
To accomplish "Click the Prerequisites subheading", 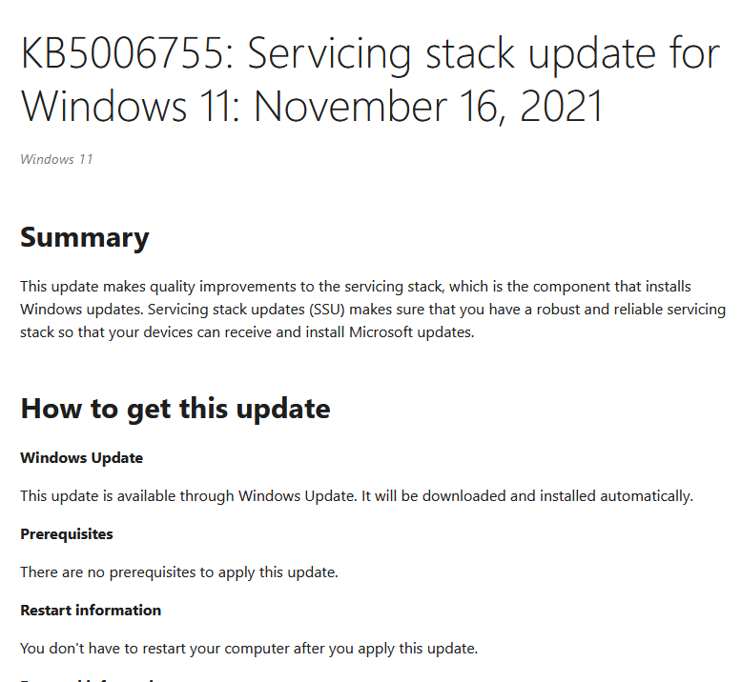I will 67,533.
